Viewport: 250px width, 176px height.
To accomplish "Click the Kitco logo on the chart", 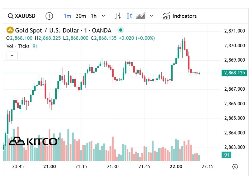I will coord(34,141).
